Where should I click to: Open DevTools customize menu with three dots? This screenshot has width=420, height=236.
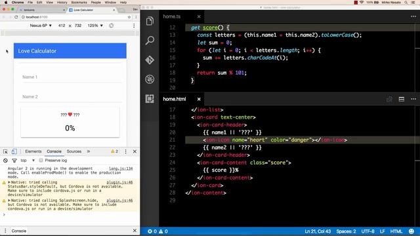click(x=125, y=151)
